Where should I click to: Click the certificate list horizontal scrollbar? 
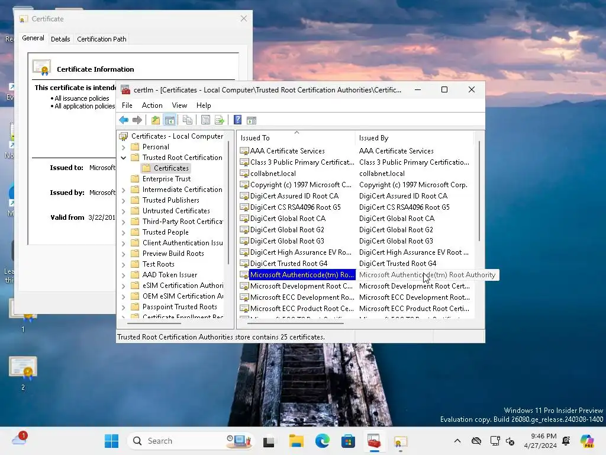click(295, 323)
